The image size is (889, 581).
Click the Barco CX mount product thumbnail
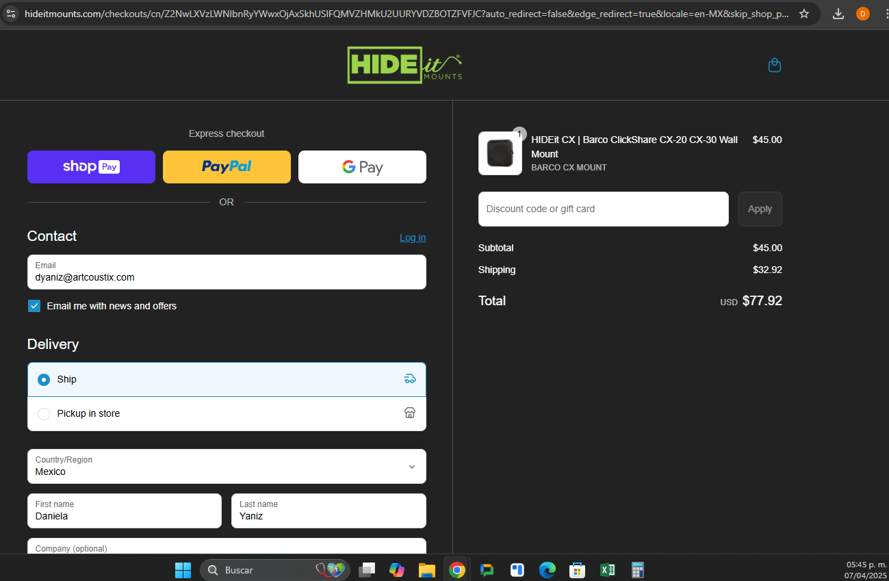click(500, 153)
